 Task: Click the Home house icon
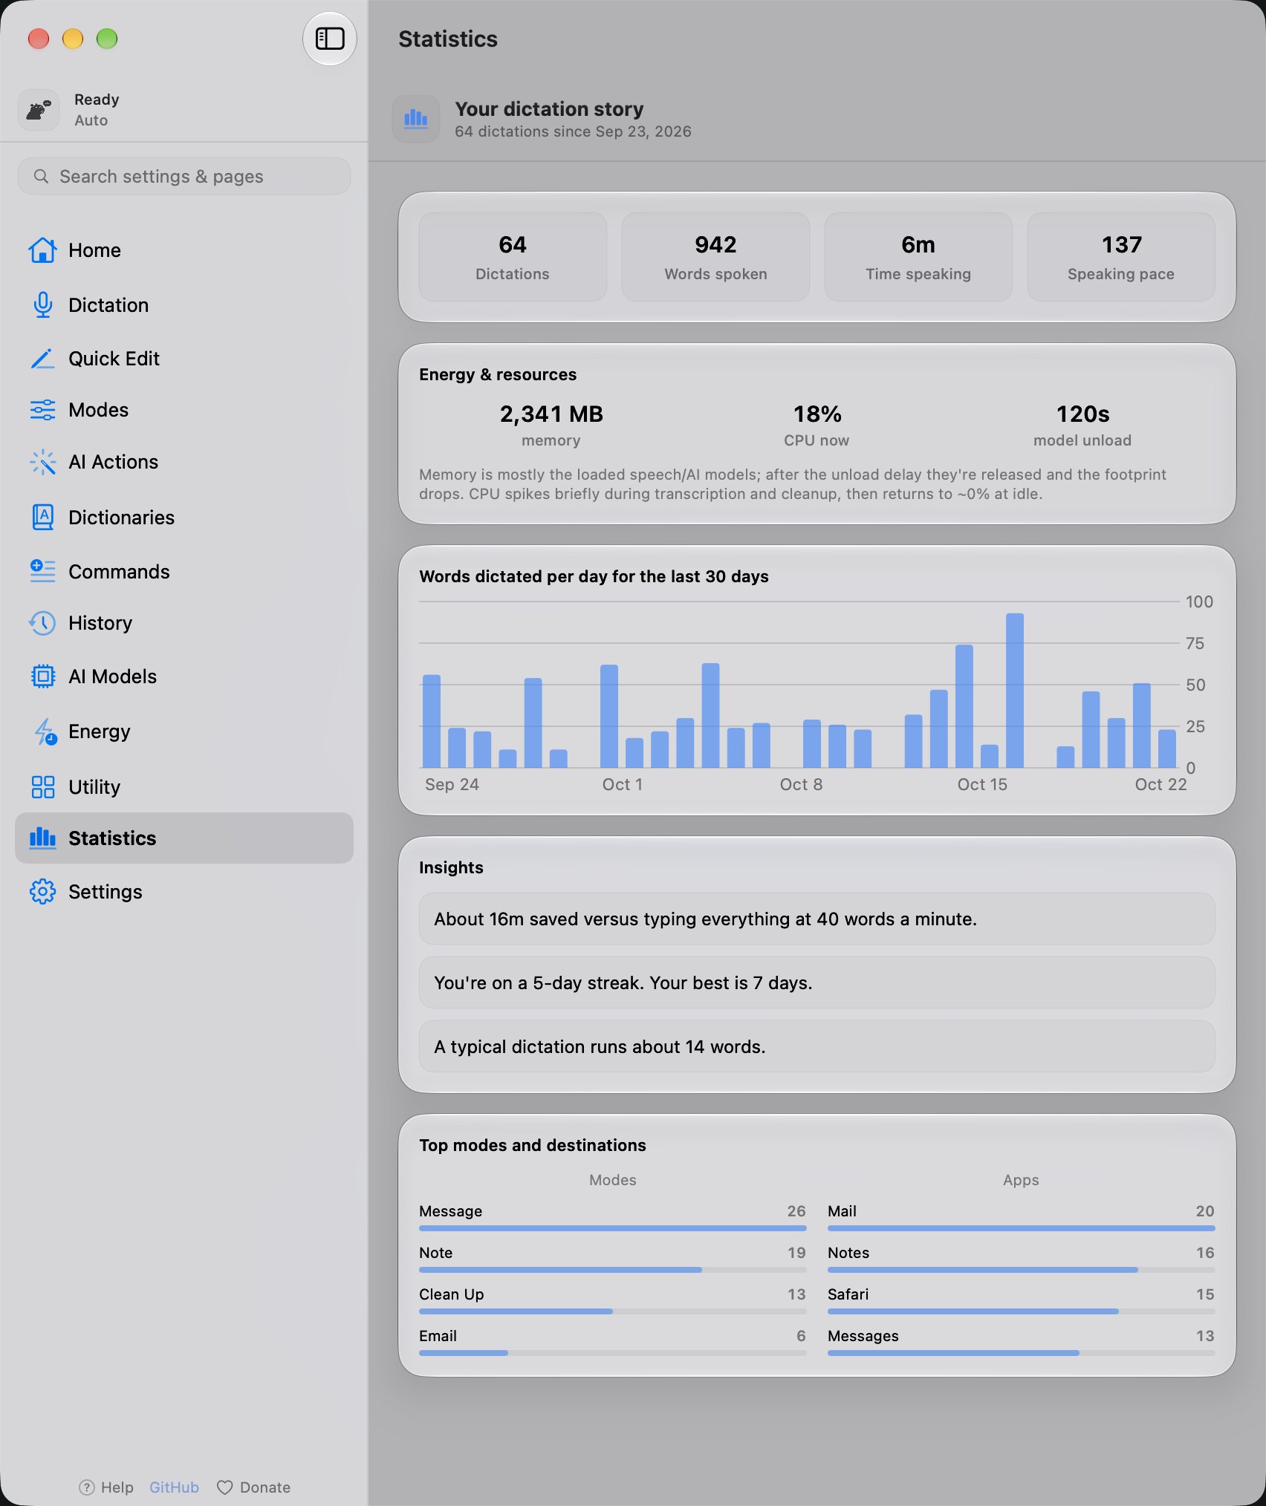(42, 250)
